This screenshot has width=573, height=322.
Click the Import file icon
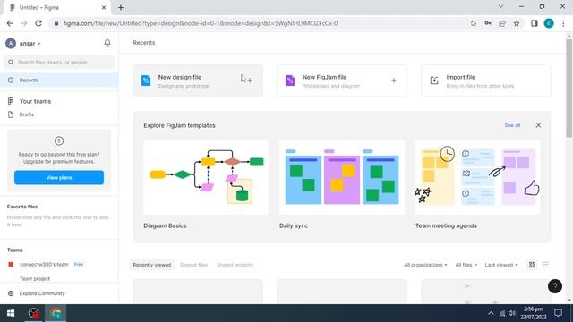coord(433,80)
